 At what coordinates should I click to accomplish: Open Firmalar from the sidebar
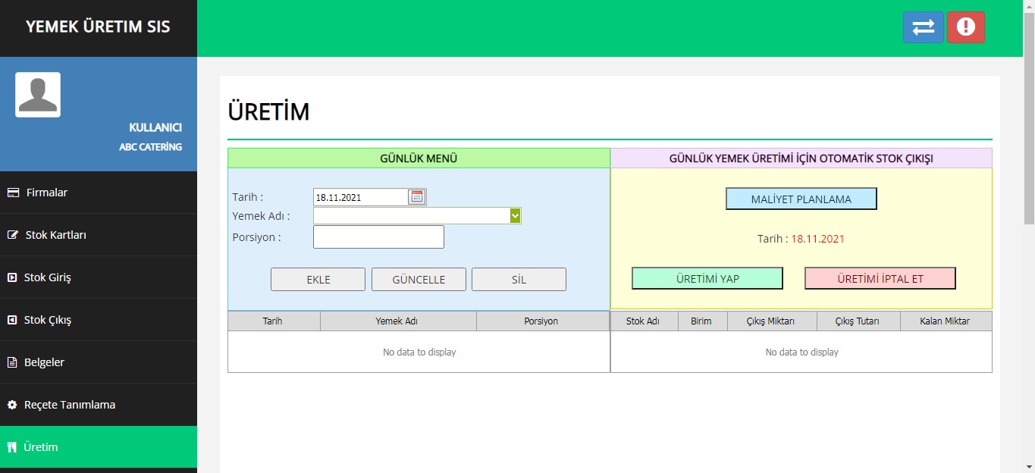pyautogui.click(x=47, y=193)
